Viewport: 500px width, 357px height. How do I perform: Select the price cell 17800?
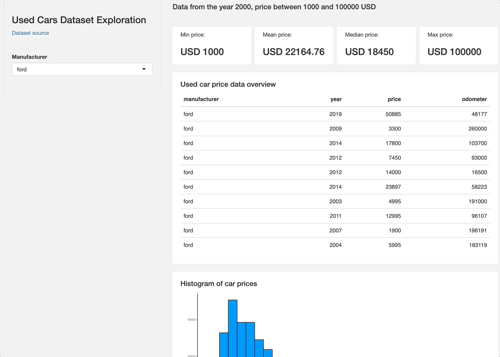(x=393, y=143)
